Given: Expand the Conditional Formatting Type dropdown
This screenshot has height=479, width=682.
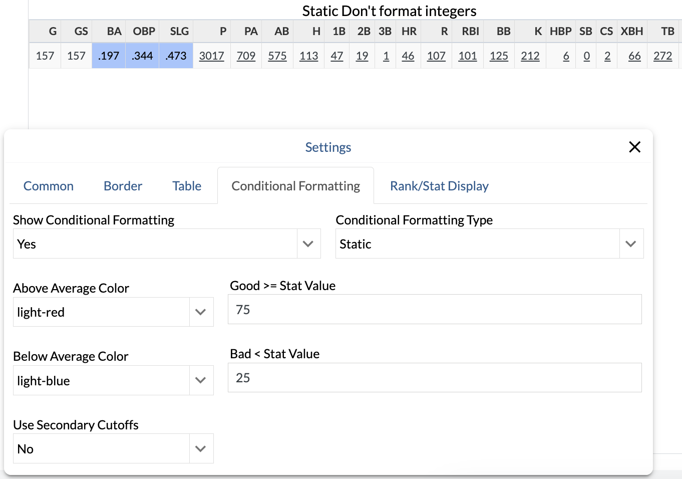Looking at the screenshot, I should click(x=489, y=244).
